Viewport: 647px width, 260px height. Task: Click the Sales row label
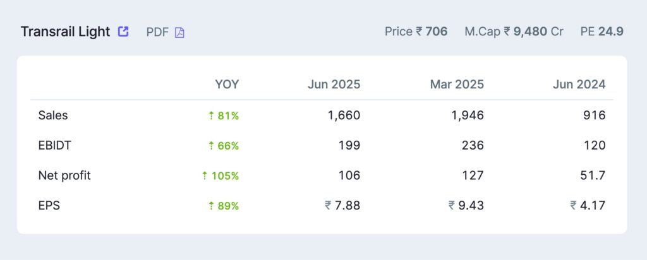pos(53,115)
